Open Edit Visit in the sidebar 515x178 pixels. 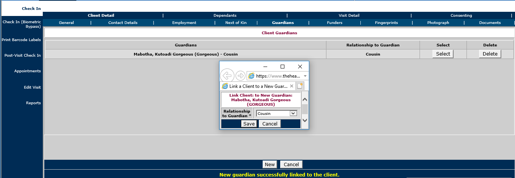click(x=32, y=87)
